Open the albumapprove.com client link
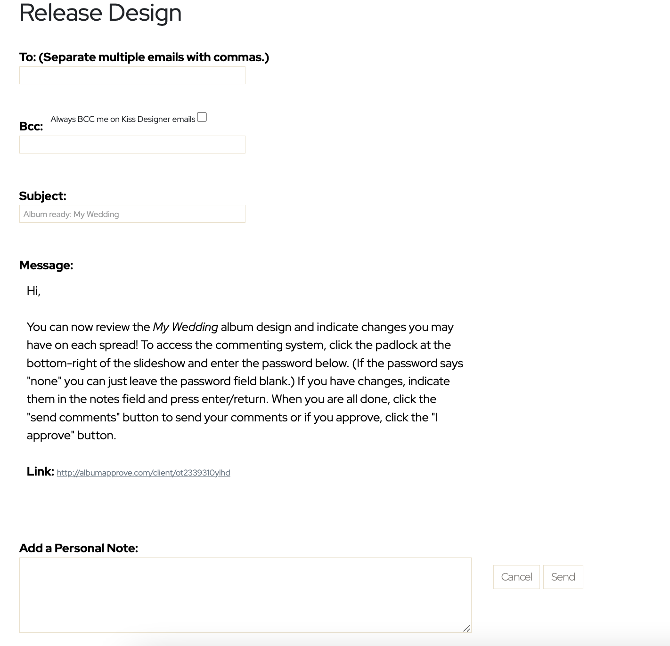 (143, 473)
